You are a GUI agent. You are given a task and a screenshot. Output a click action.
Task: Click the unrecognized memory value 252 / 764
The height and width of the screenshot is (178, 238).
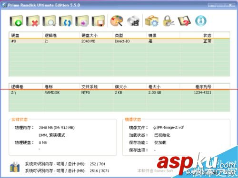point(98,164)
